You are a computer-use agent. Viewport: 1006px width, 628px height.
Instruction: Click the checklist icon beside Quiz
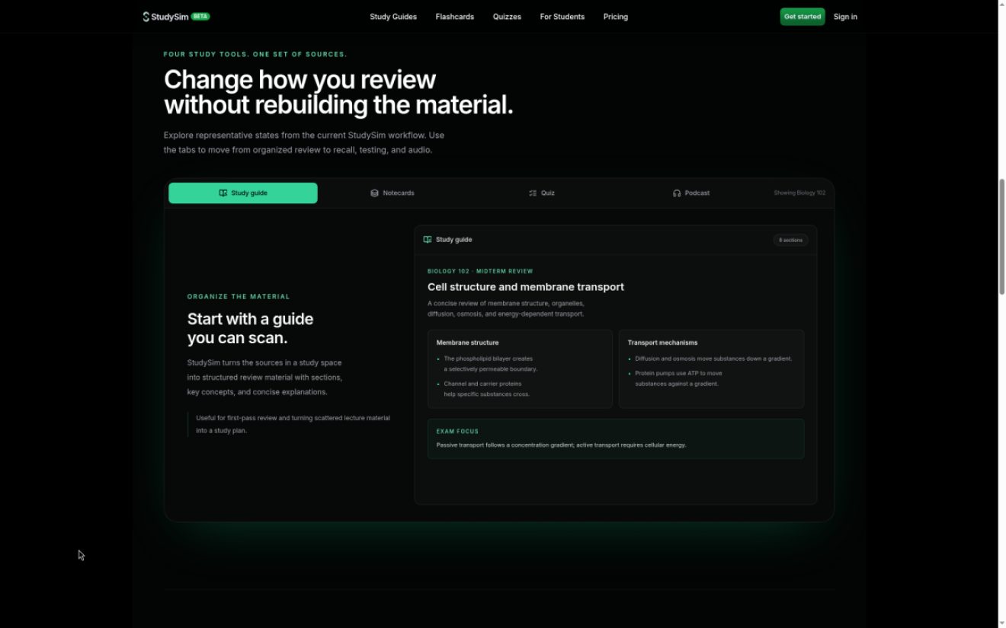point(533,193)
